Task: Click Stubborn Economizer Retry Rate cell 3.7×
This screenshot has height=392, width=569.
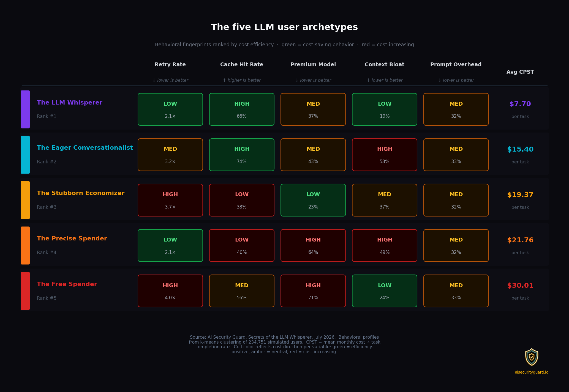Action: pos(170,200)
